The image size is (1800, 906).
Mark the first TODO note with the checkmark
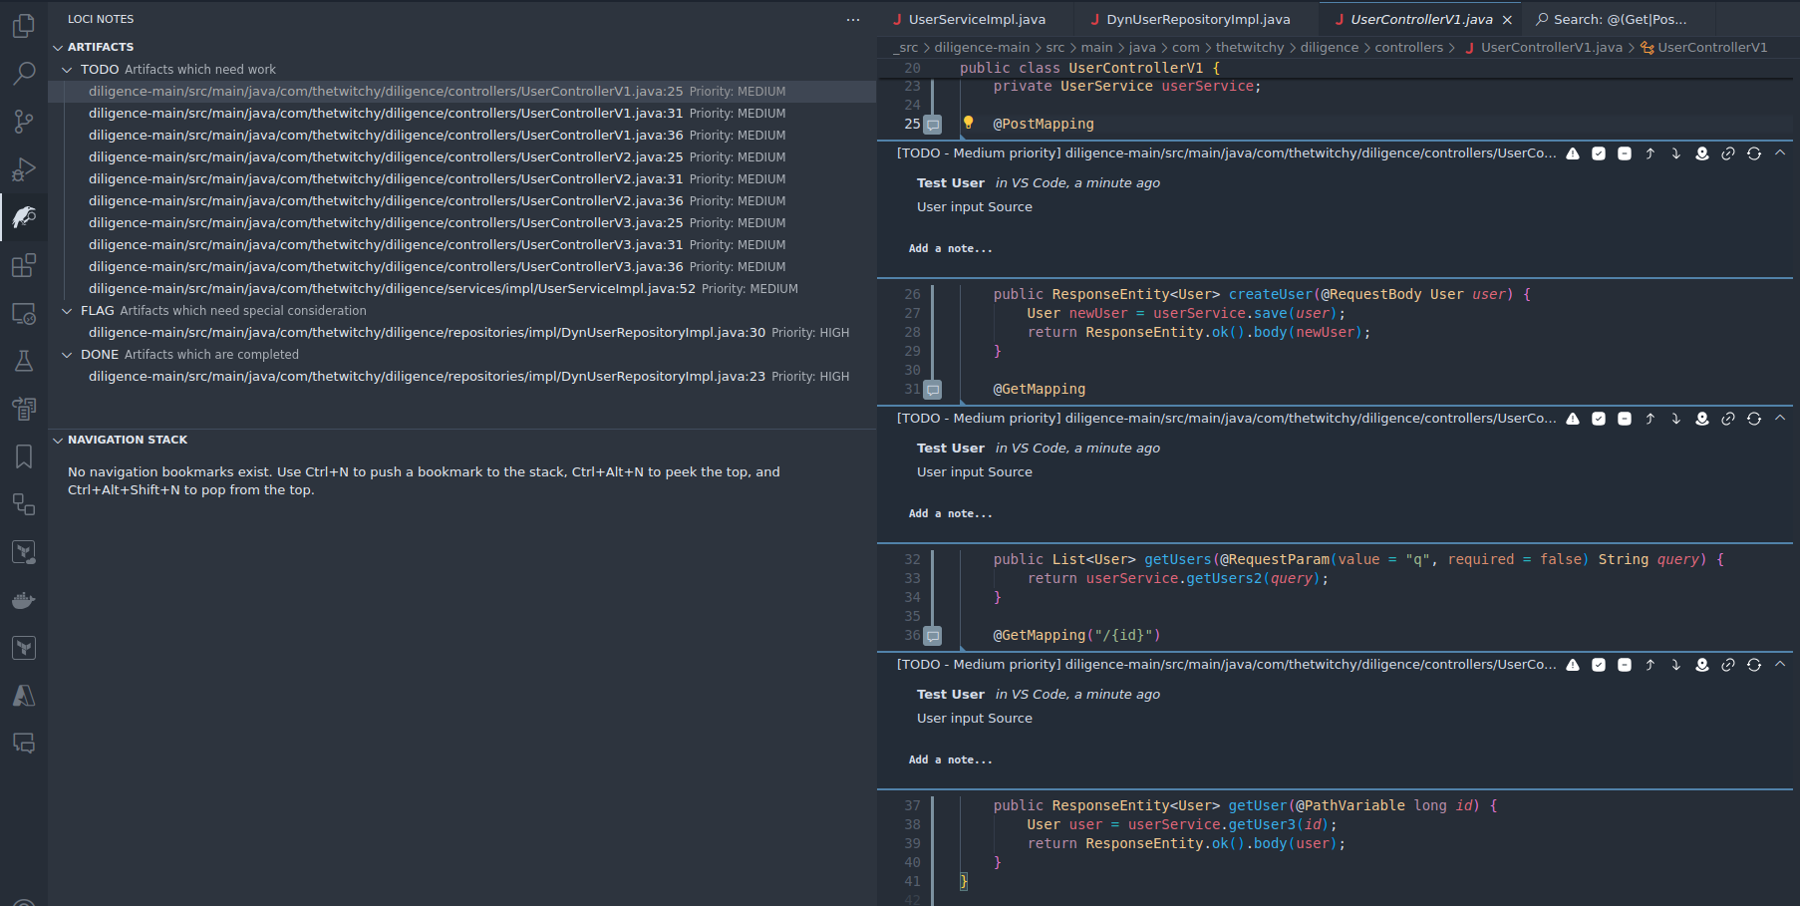click(x=1599, y=153)
